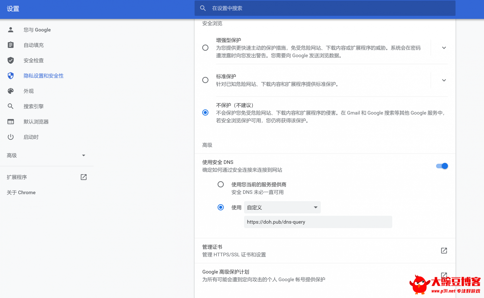This screenshot has width=484, height=298.
Task: Expand the 高级 section in the sidebar
Action: coord(47,155)
